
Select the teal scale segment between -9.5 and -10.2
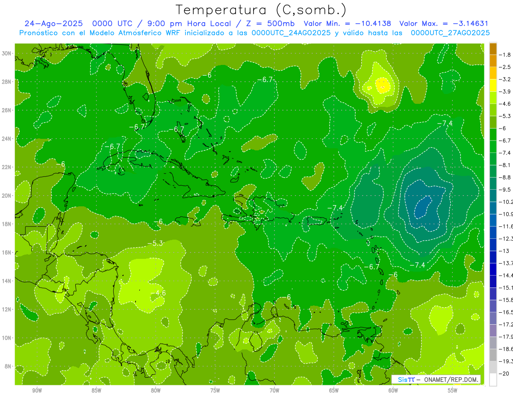[x=493, y=196]
